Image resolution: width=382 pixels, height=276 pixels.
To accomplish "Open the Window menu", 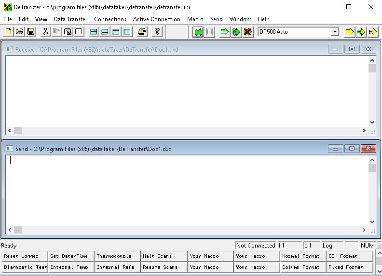I will (240, 19).
